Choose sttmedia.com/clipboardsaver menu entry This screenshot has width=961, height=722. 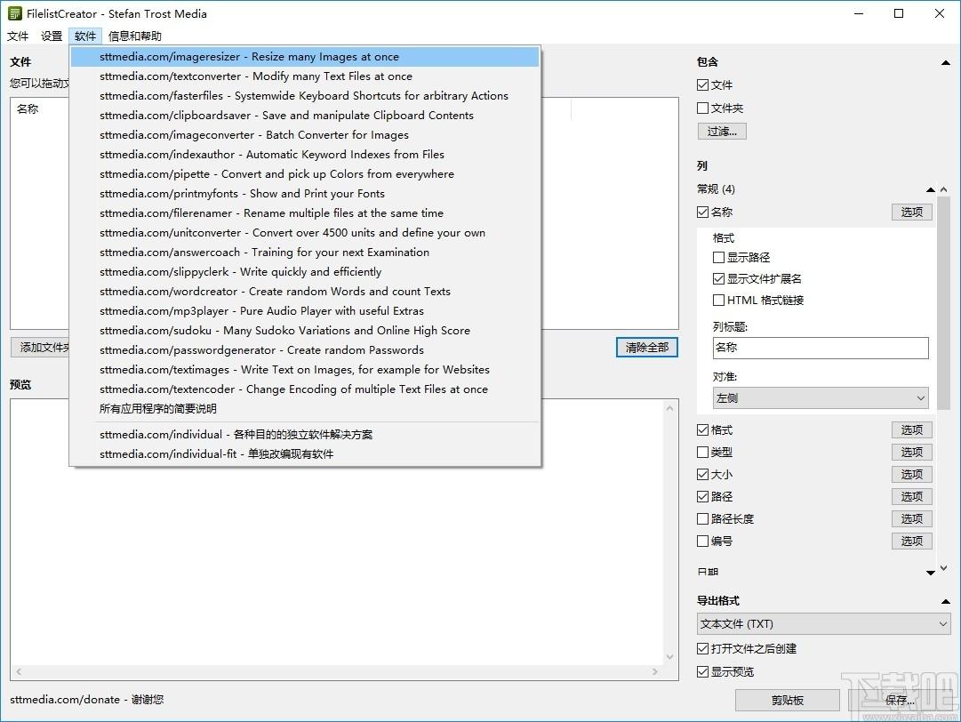click(x=305, y=116)
